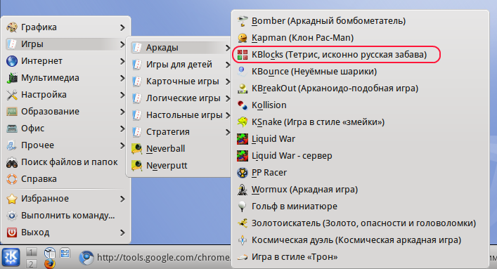Open the Аркады games submenu
The width and height of the screenshot is (497, 269).
tap(181, 48)
